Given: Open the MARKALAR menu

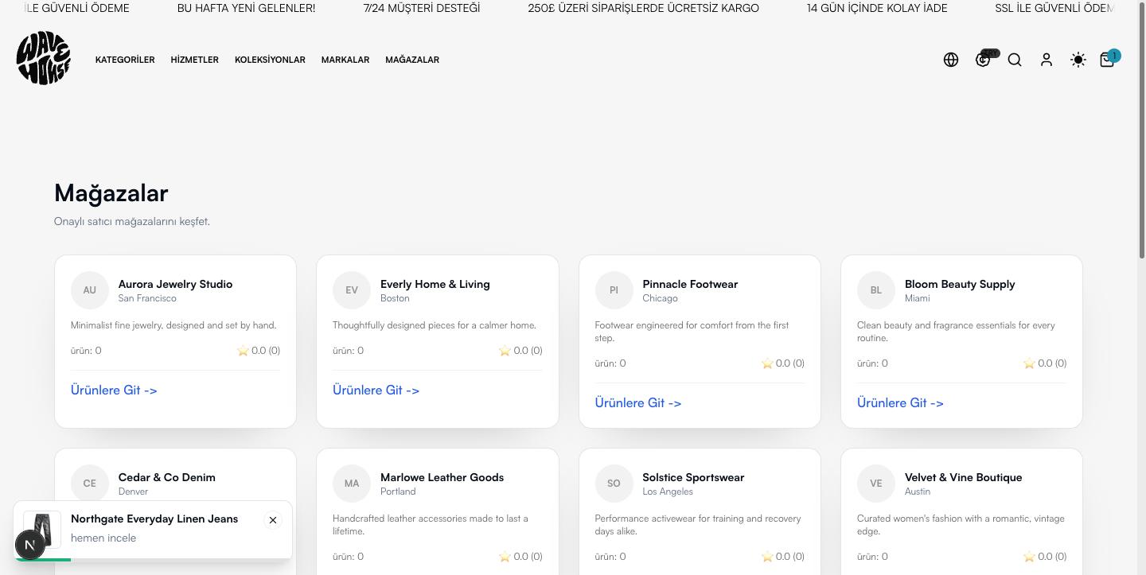Looking at the screenshot, I should tap(345, 60).
